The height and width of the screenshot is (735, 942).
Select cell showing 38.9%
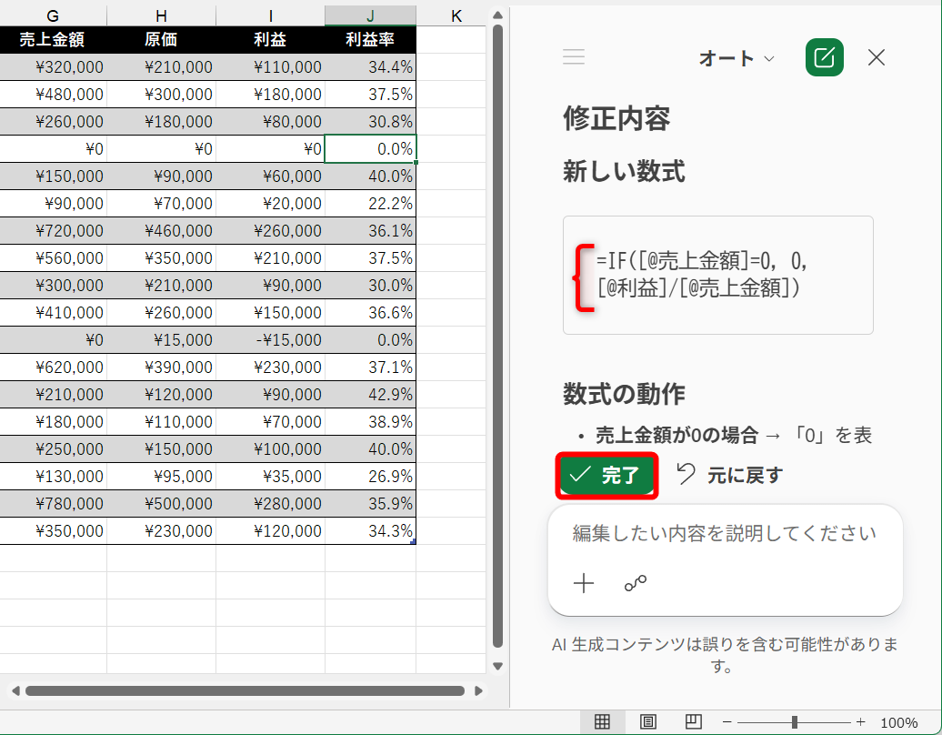pos(370,421)
